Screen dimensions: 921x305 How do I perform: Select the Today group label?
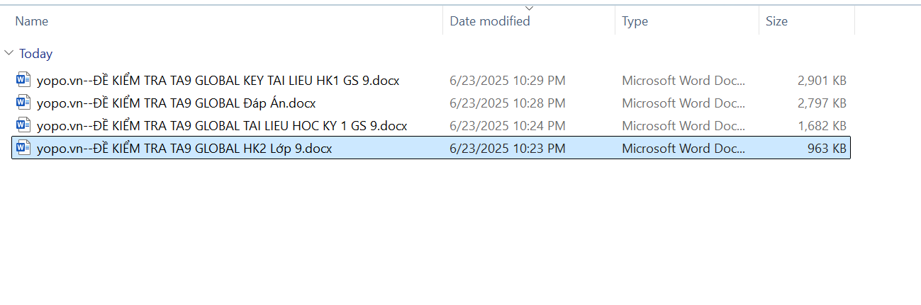pos(35,54)
